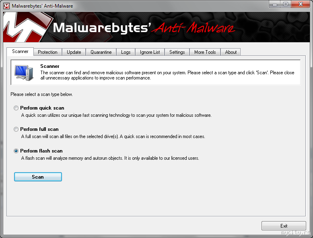Click the Malwarebytes title bar app icon

pos(6,6)
